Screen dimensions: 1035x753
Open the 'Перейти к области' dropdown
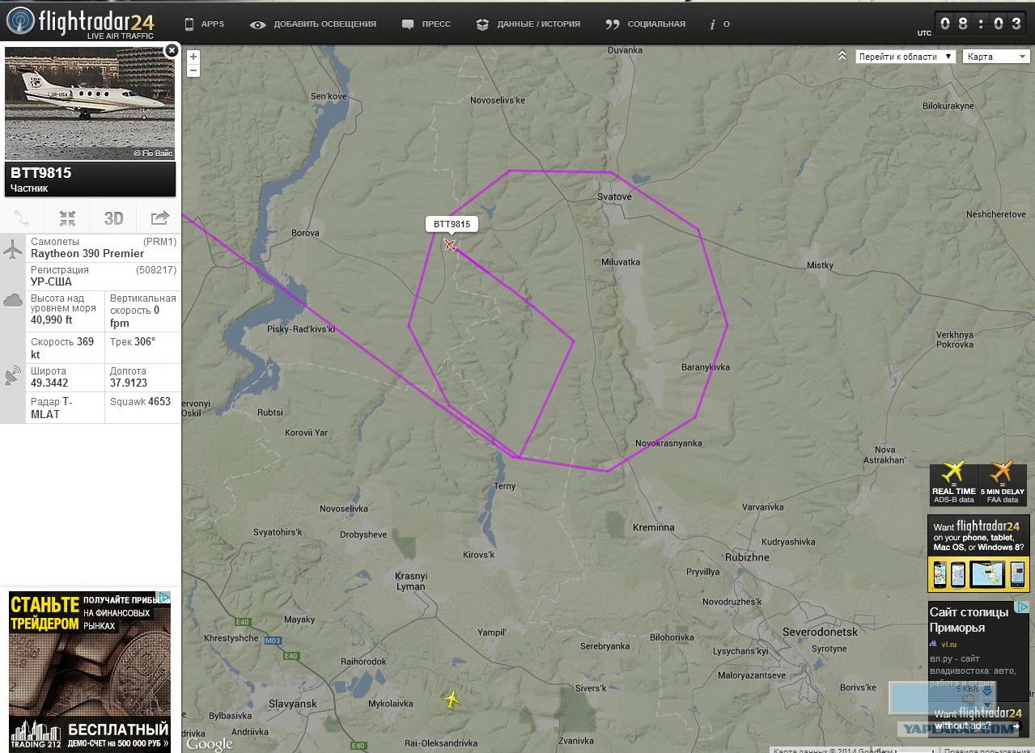point(905,57)
